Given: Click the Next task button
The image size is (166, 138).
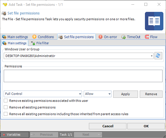Looking at the screenshot, I should (88, 135).
